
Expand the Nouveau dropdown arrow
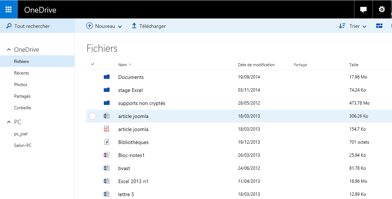click(x=120, y=26)
